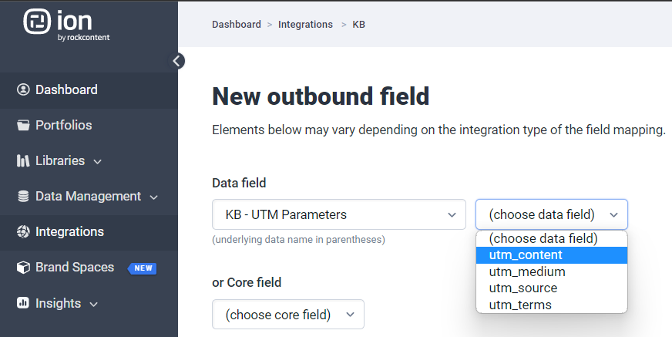The height and width of the screenshot is (337, 672).
Task: Go to Dashboard via breadcrumb link
Action: pos(237,25)
